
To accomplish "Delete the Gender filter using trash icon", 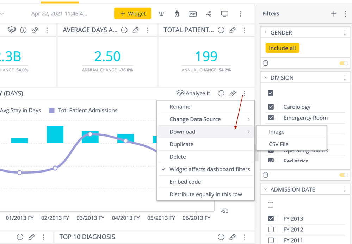I will 266,63.
